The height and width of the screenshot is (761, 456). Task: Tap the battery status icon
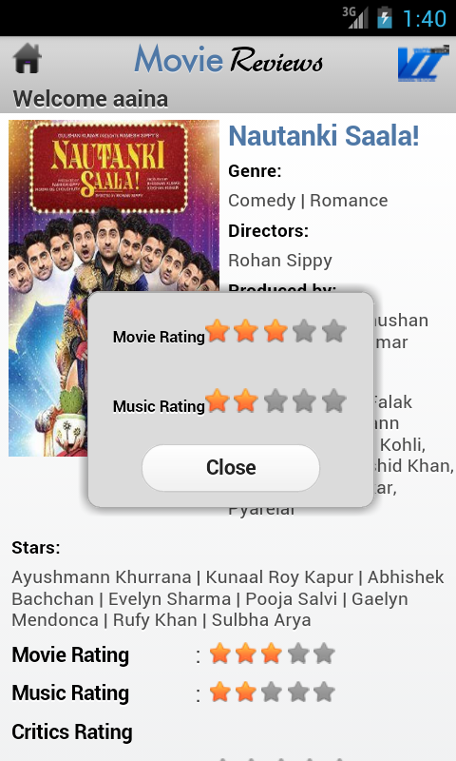pyautogui.click(x=385, y=18)
